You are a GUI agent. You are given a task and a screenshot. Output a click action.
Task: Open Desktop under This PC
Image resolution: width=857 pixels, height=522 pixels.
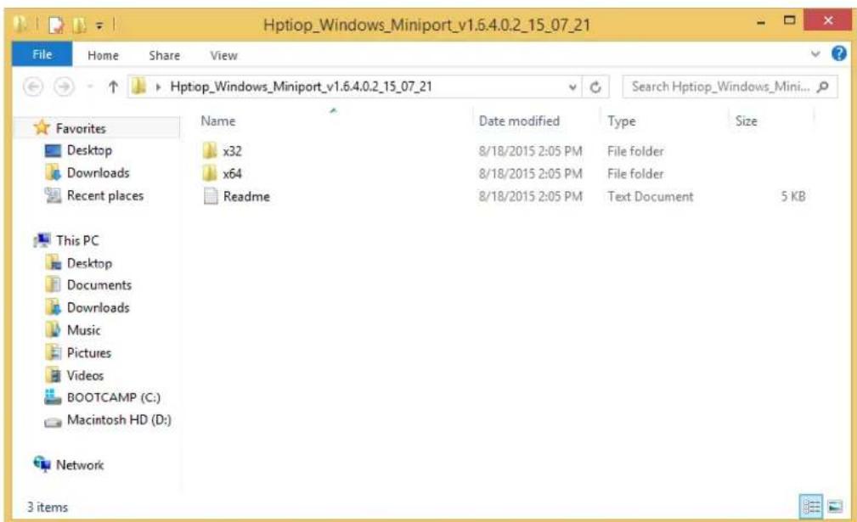(89, 263)
